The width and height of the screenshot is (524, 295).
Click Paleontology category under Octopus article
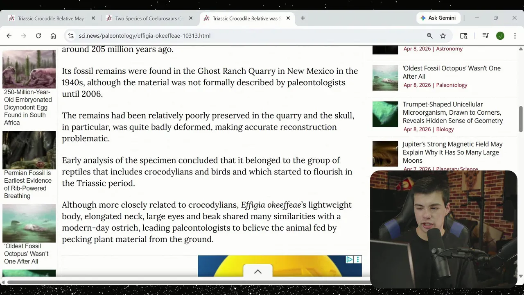(x=452, y=85)
